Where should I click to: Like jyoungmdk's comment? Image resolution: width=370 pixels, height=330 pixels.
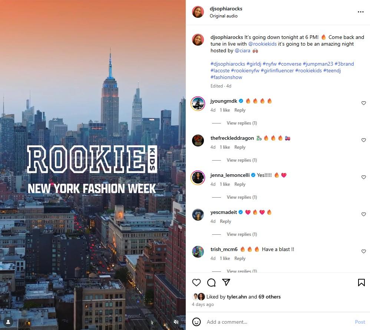tap(364, 103)
